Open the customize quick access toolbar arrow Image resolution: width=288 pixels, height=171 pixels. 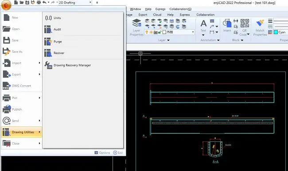[97, 3]
